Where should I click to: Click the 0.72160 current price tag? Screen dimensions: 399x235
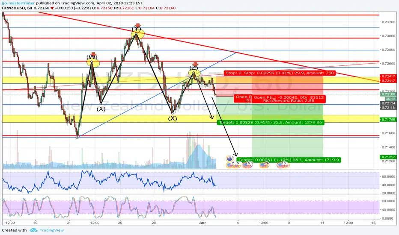388,94
